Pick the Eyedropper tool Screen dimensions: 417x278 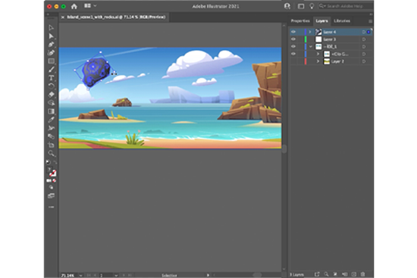(51, 120)
